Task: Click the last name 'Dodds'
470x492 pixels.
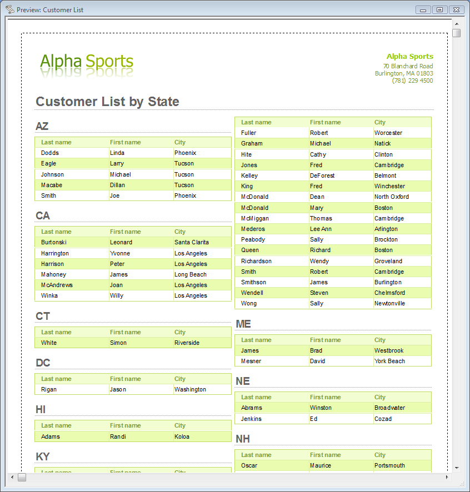Action: [50, 153]
